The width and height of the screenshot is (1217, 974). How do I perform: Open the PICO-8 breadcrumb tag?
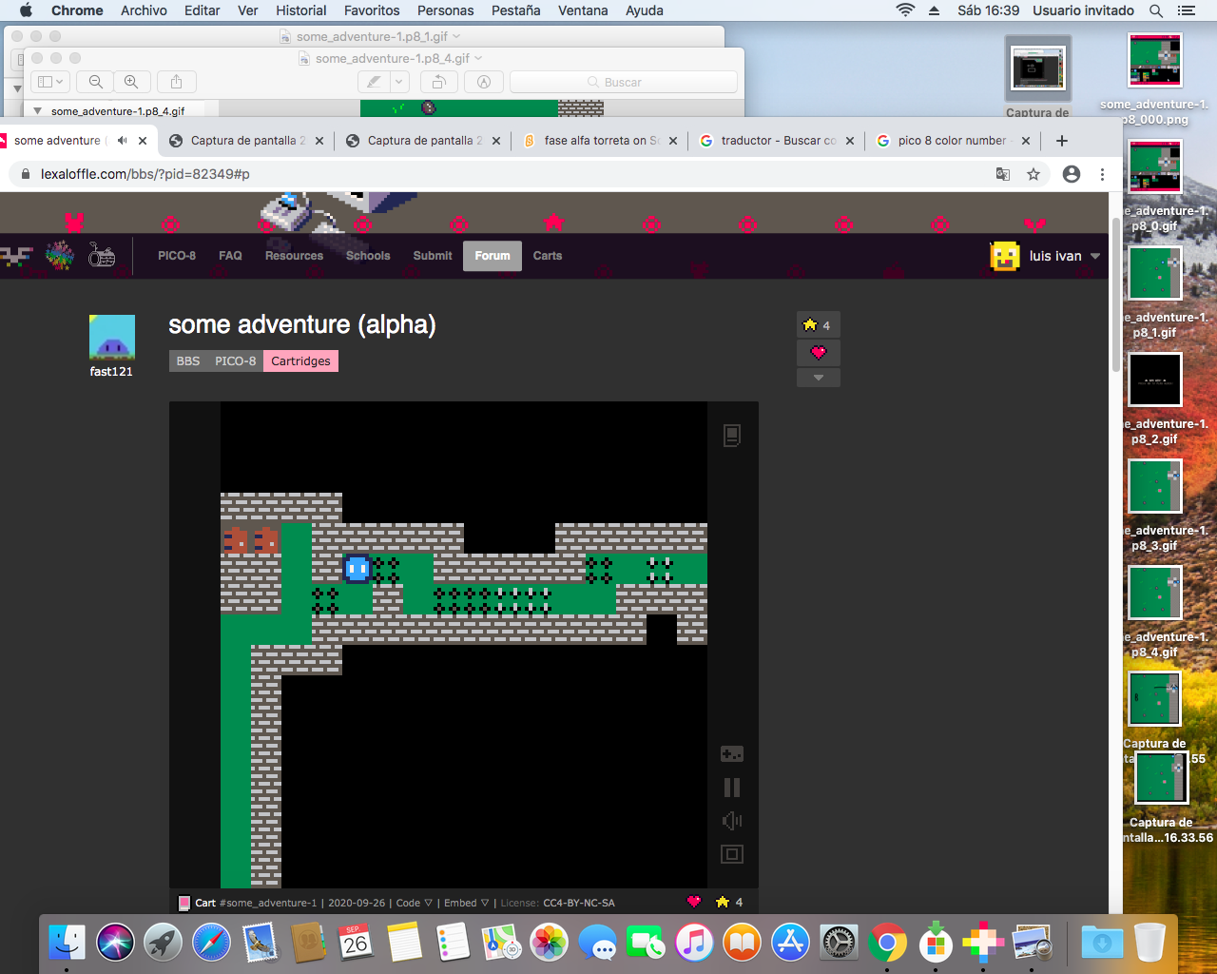[x=235, y=361]
